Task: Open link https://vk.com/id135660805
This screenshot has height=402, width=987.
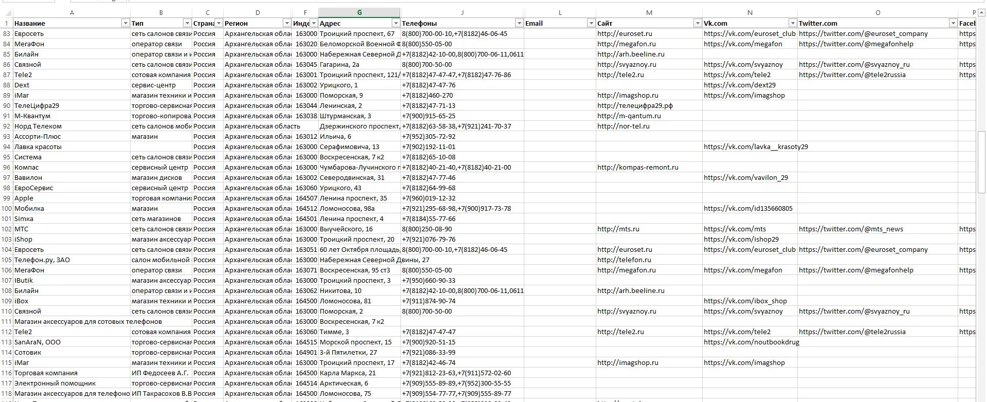Action: pos(748,208)
